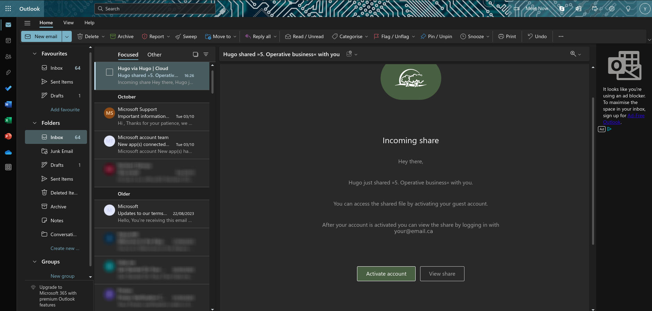Collapse the Folders section

click(35, 123)
